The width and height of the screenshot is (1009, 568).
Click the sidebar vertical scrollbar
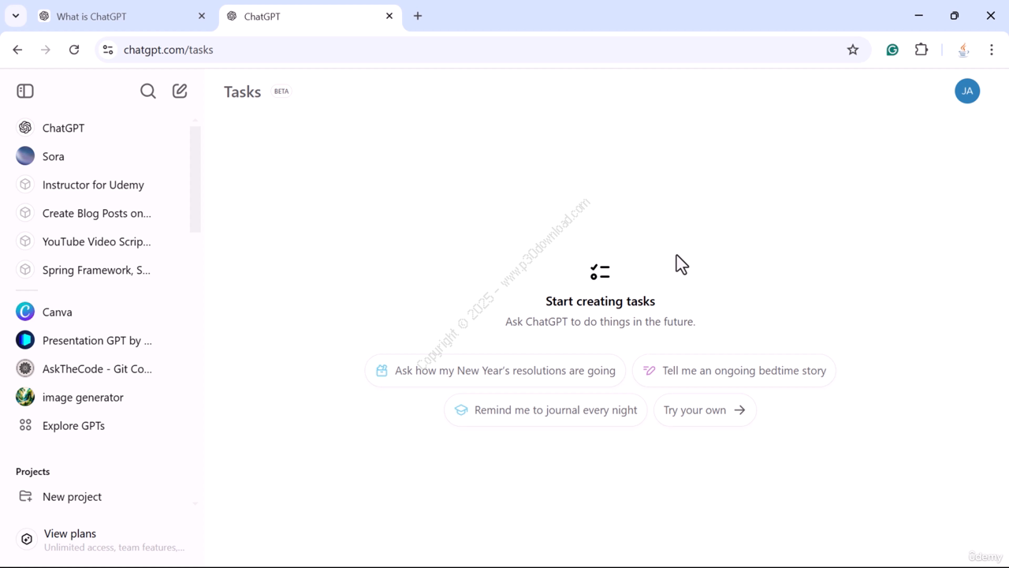[x=195, y=179]
